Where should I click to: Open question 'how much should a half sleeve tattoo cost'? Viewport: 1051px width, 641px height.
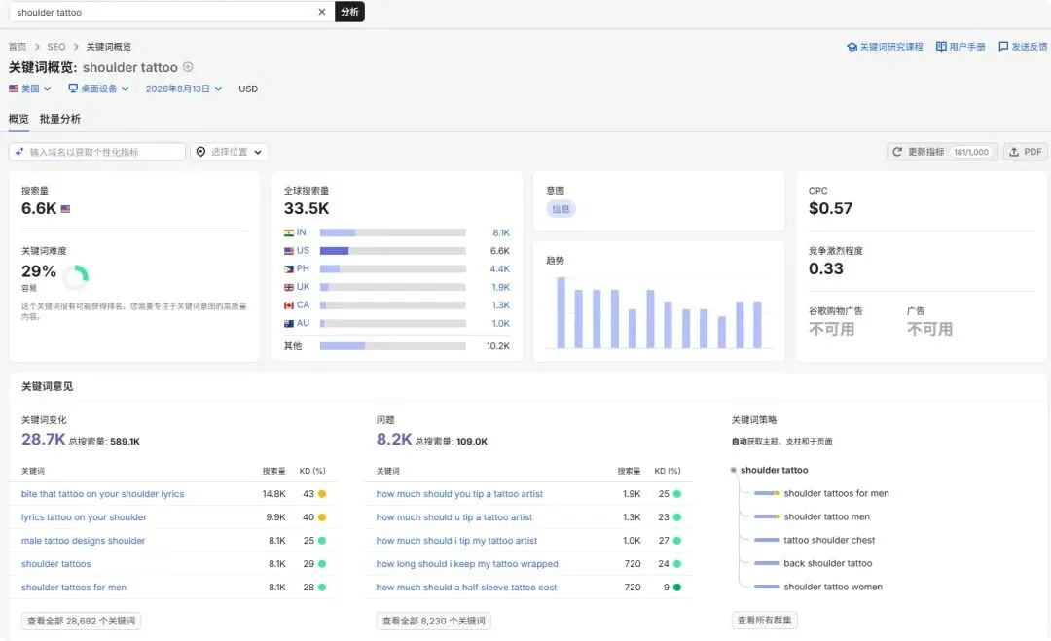click(466, 588)
